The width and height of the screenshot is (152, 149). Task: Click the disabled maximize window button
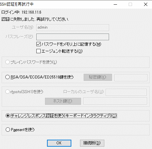pos(130,4)
